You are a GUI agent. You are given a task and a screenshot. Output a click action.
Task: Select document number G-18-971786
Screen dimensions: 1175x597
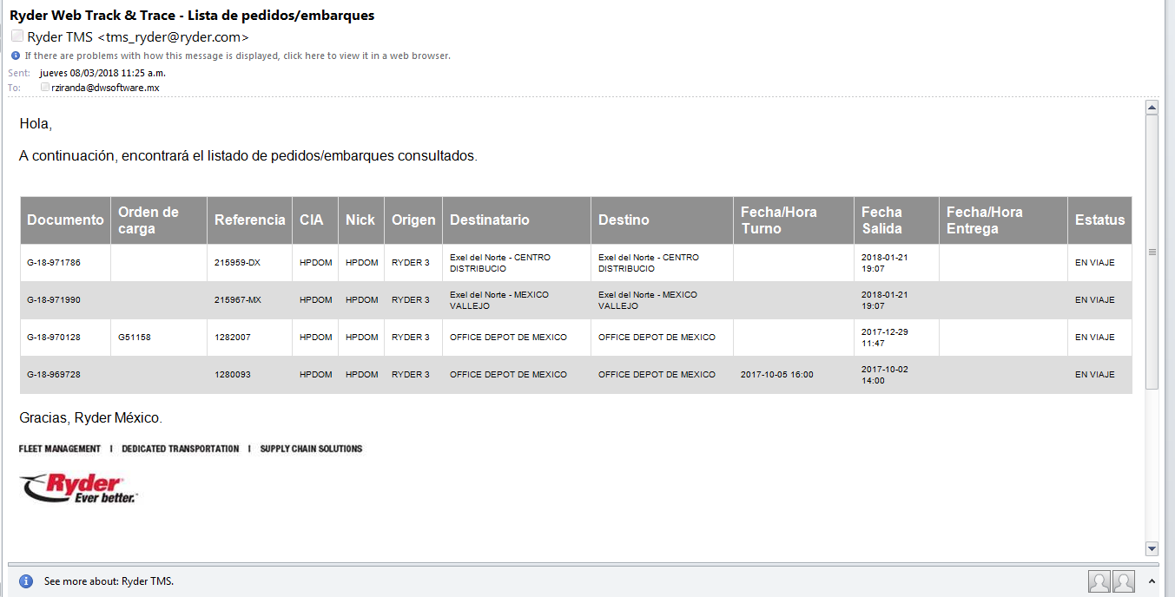pos(54,263)
